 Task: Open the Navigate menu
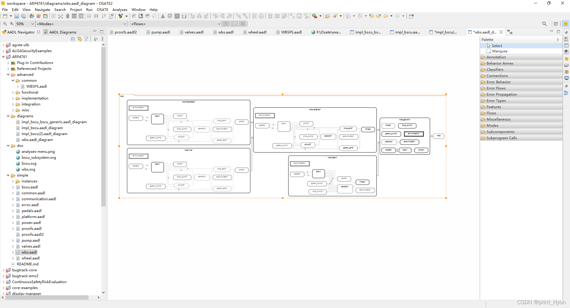point(42,9)
